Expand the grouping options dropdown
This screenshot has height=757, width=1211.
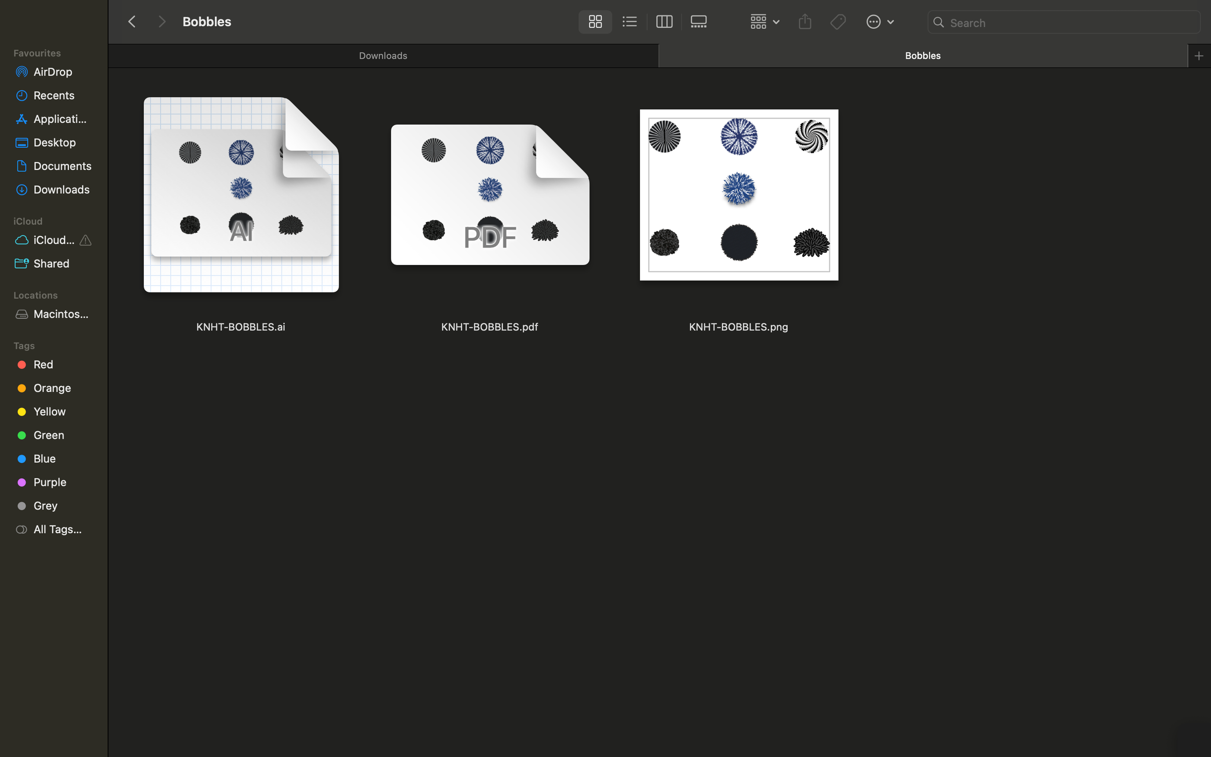pos(763,21)
